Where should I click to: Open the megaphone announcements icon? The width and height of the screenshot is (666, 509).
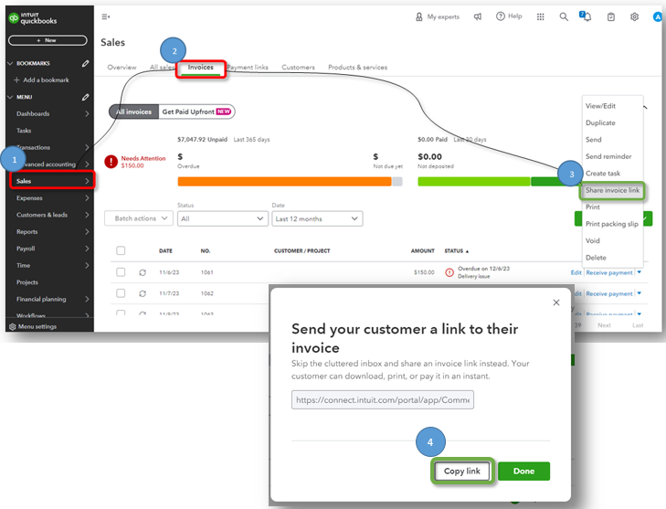(x=478, y=16)
